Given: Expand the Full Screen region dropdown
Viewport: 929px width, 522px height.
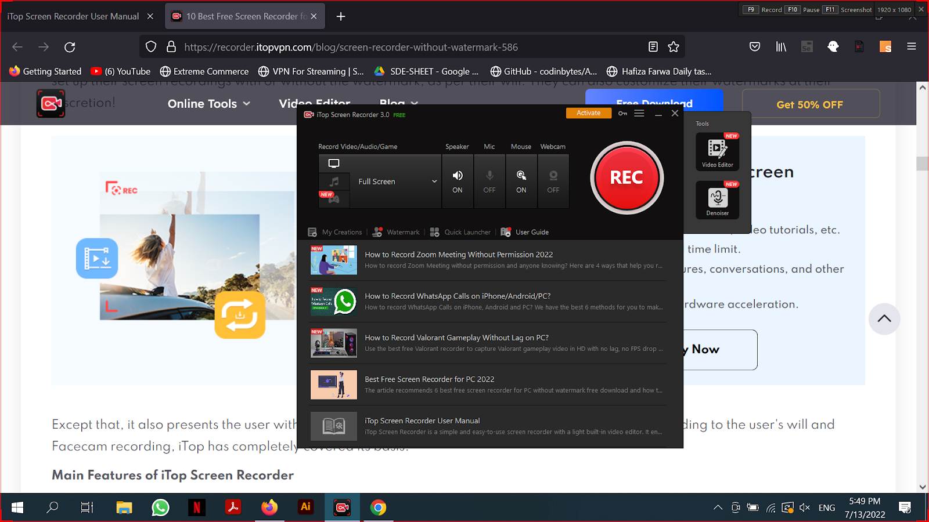Looking at the screenshot, I should (395, 182).
